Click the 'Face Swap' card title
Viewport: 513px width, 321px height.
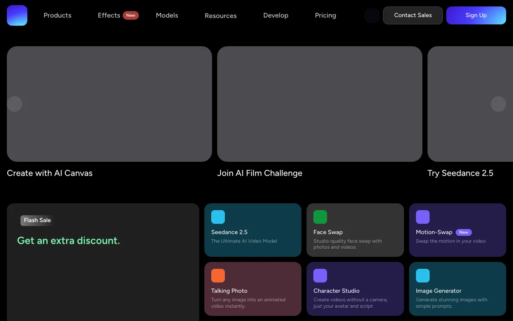tap(328, 232)
